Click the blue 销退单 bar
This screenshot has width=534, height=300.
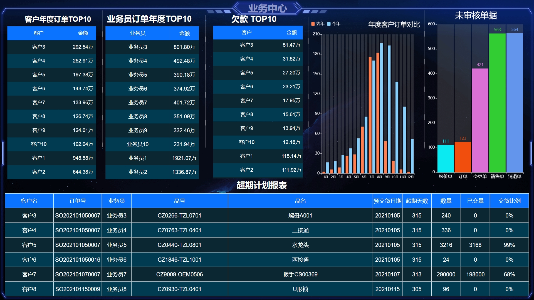coord(515,103)
